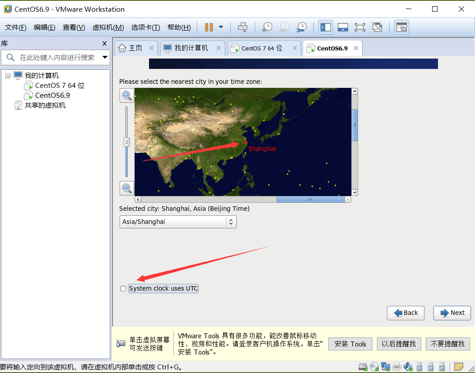This screenshot has height=373, width=475.
Task: Close the CentOS6.9 tab
Action: point(356,48)
